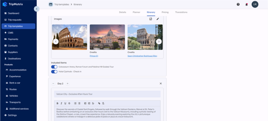The width and height of the screenshot is (268, 121).
Task: Toggle Hotel Quirinale Check-in included item
Action: point(54,72)
